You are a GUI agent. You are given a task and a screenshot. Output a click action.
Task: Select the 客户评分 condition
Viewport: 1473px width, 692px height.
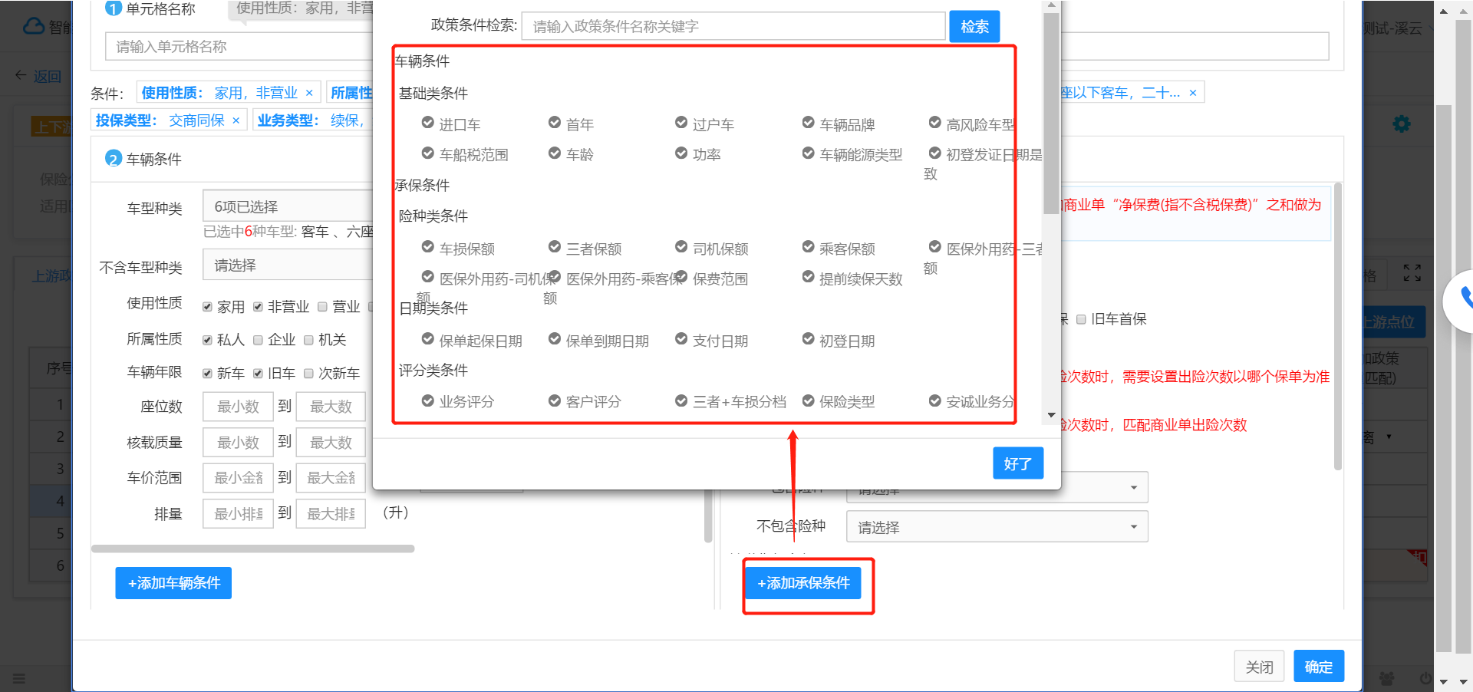[x=585, y=401]
